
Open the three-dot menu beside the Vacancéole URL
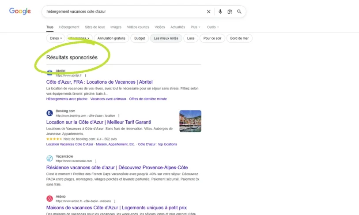click(96, 161)
